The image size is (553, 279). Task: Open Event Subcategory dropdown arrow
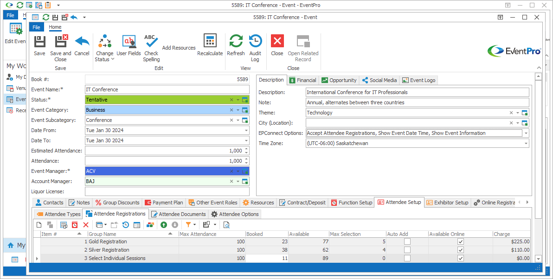click(238, 120)
